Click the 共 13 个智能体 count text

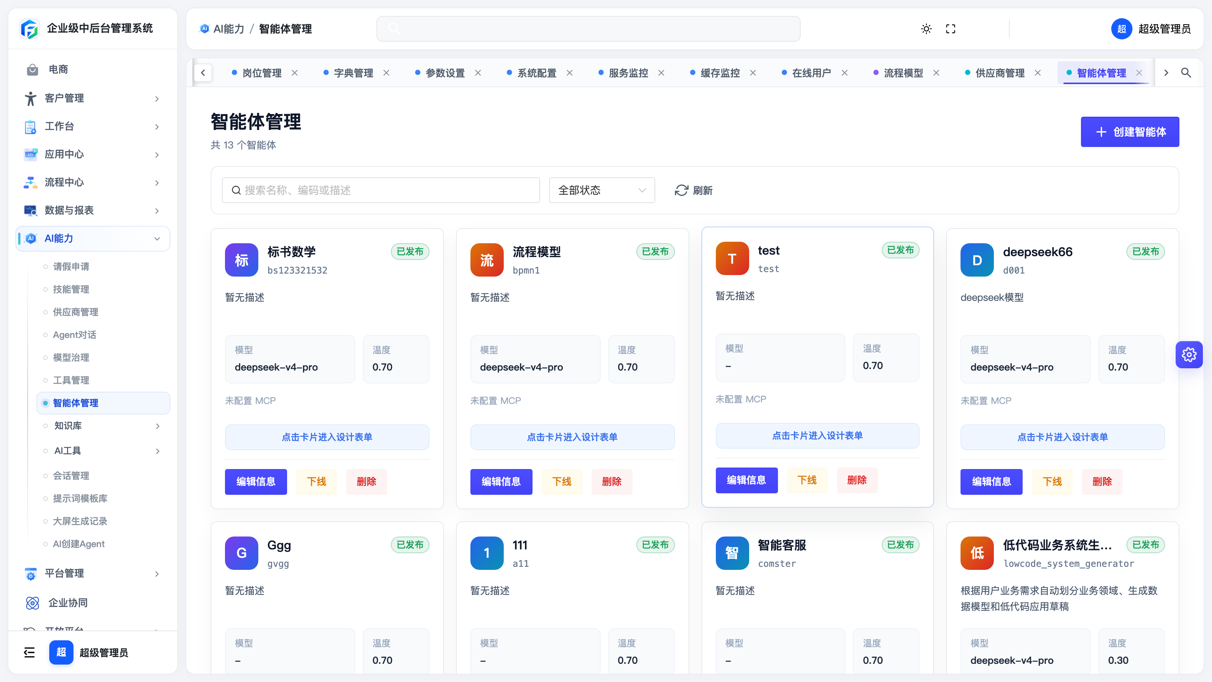243,145
